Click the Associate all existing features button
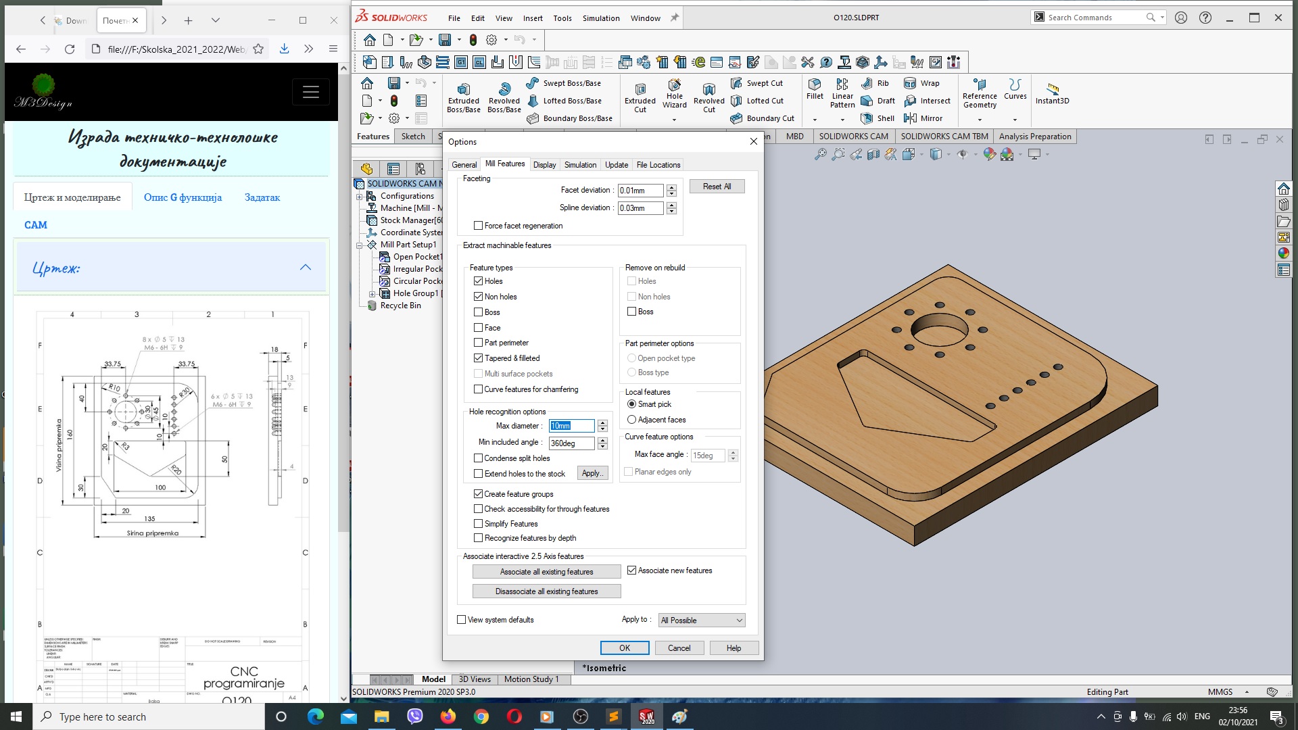Screen dimensions: 1298x730 coord(546,571)
